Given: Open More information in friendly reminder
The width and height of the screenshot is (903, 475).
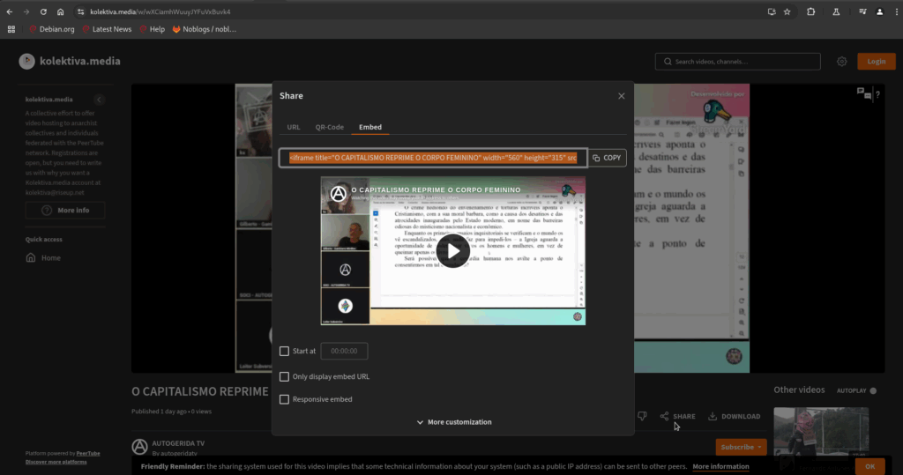Looking at the screenshot, I should click(720, 467).
